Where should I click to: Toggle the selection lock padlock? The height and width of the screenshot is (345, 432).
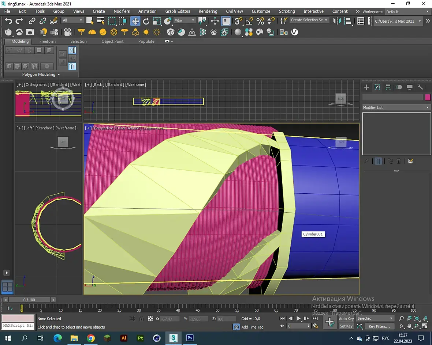click(x=141, y=319)
